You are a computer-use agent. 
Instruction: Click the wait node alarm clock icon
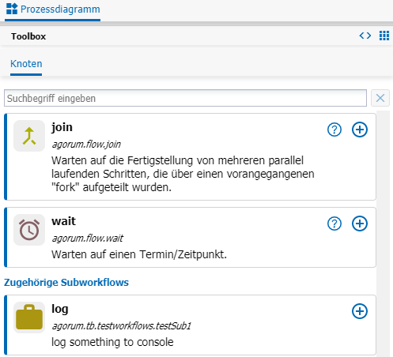pos(29,230)
